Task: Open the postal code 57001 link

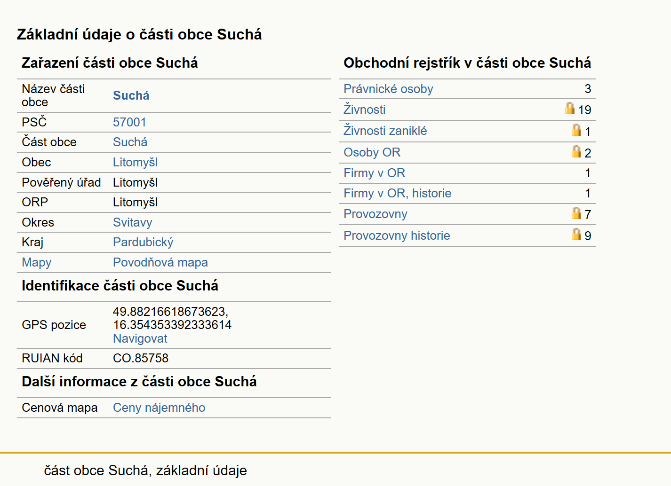Action: (129, 122)
